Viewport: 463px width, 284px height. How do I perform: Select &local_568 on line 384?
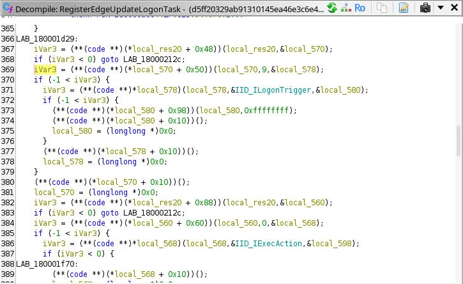point(294,223)
